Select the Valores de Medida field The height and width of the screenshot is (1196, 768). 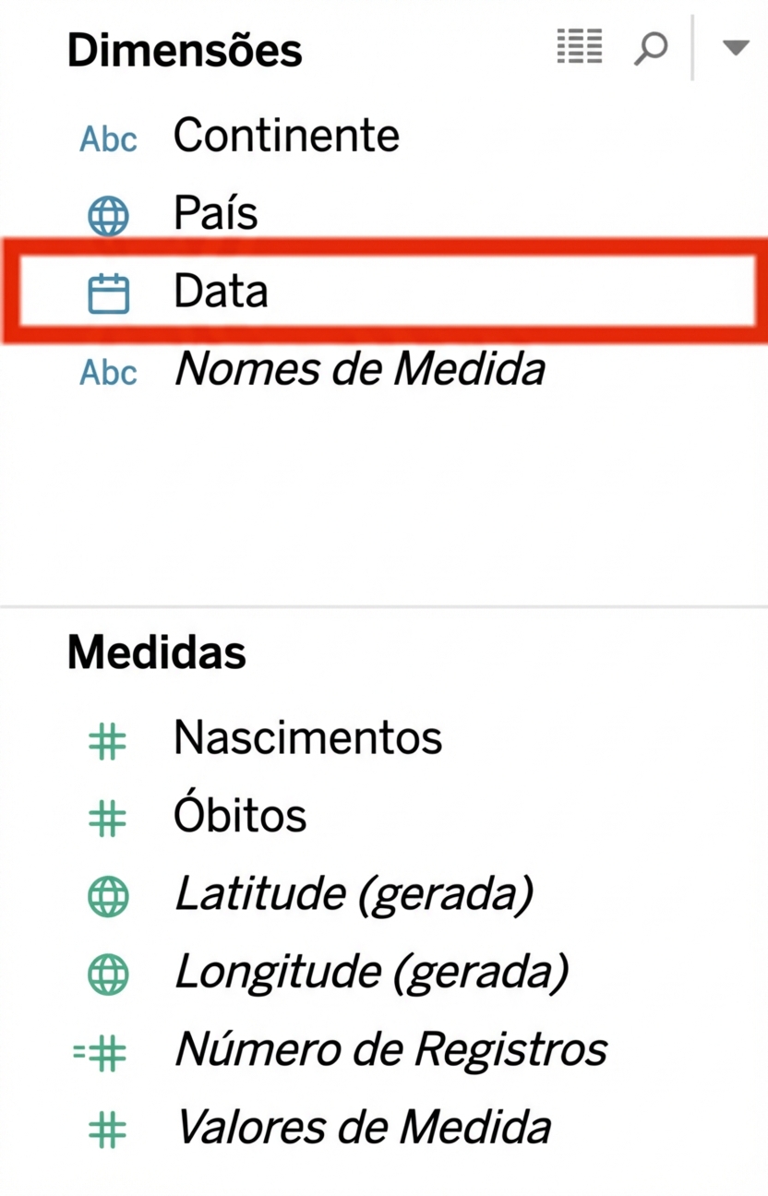363,1128
